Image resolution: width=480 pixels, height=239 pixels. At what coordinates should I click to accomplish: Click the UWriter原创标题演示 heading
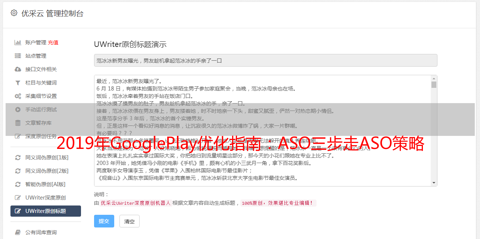[x=130, y=44]
